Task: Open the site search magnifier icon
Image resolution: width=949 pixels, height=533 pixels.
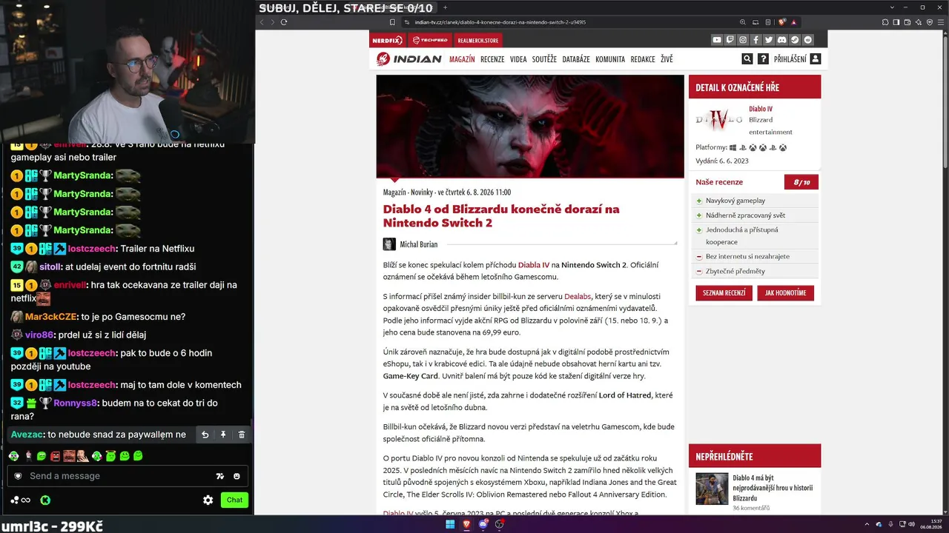Action: 747,59
